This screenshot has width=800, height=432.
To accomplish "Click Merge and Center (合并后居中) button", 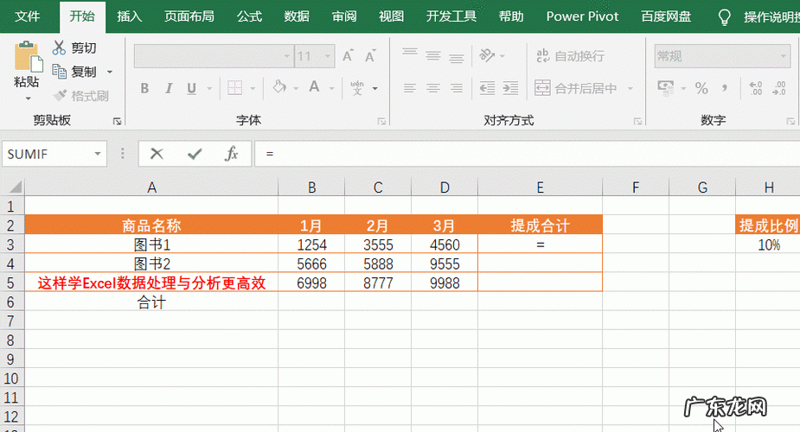I will coord(576,88).
